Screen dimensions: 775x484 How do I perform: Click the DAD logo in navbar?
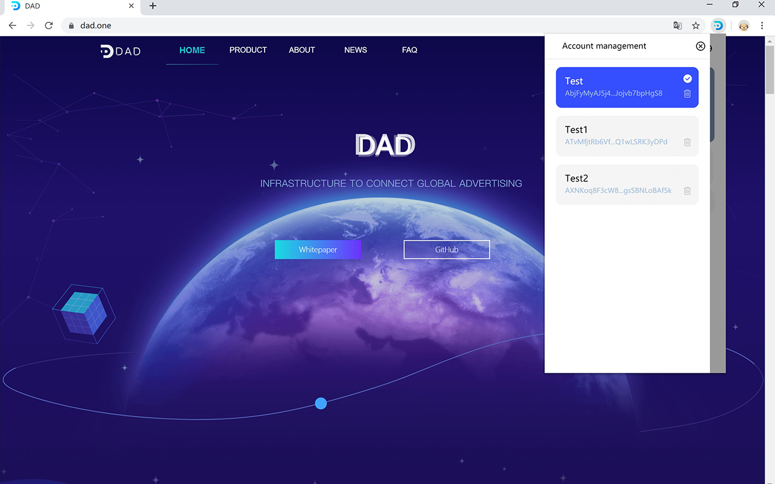point(120,51)
